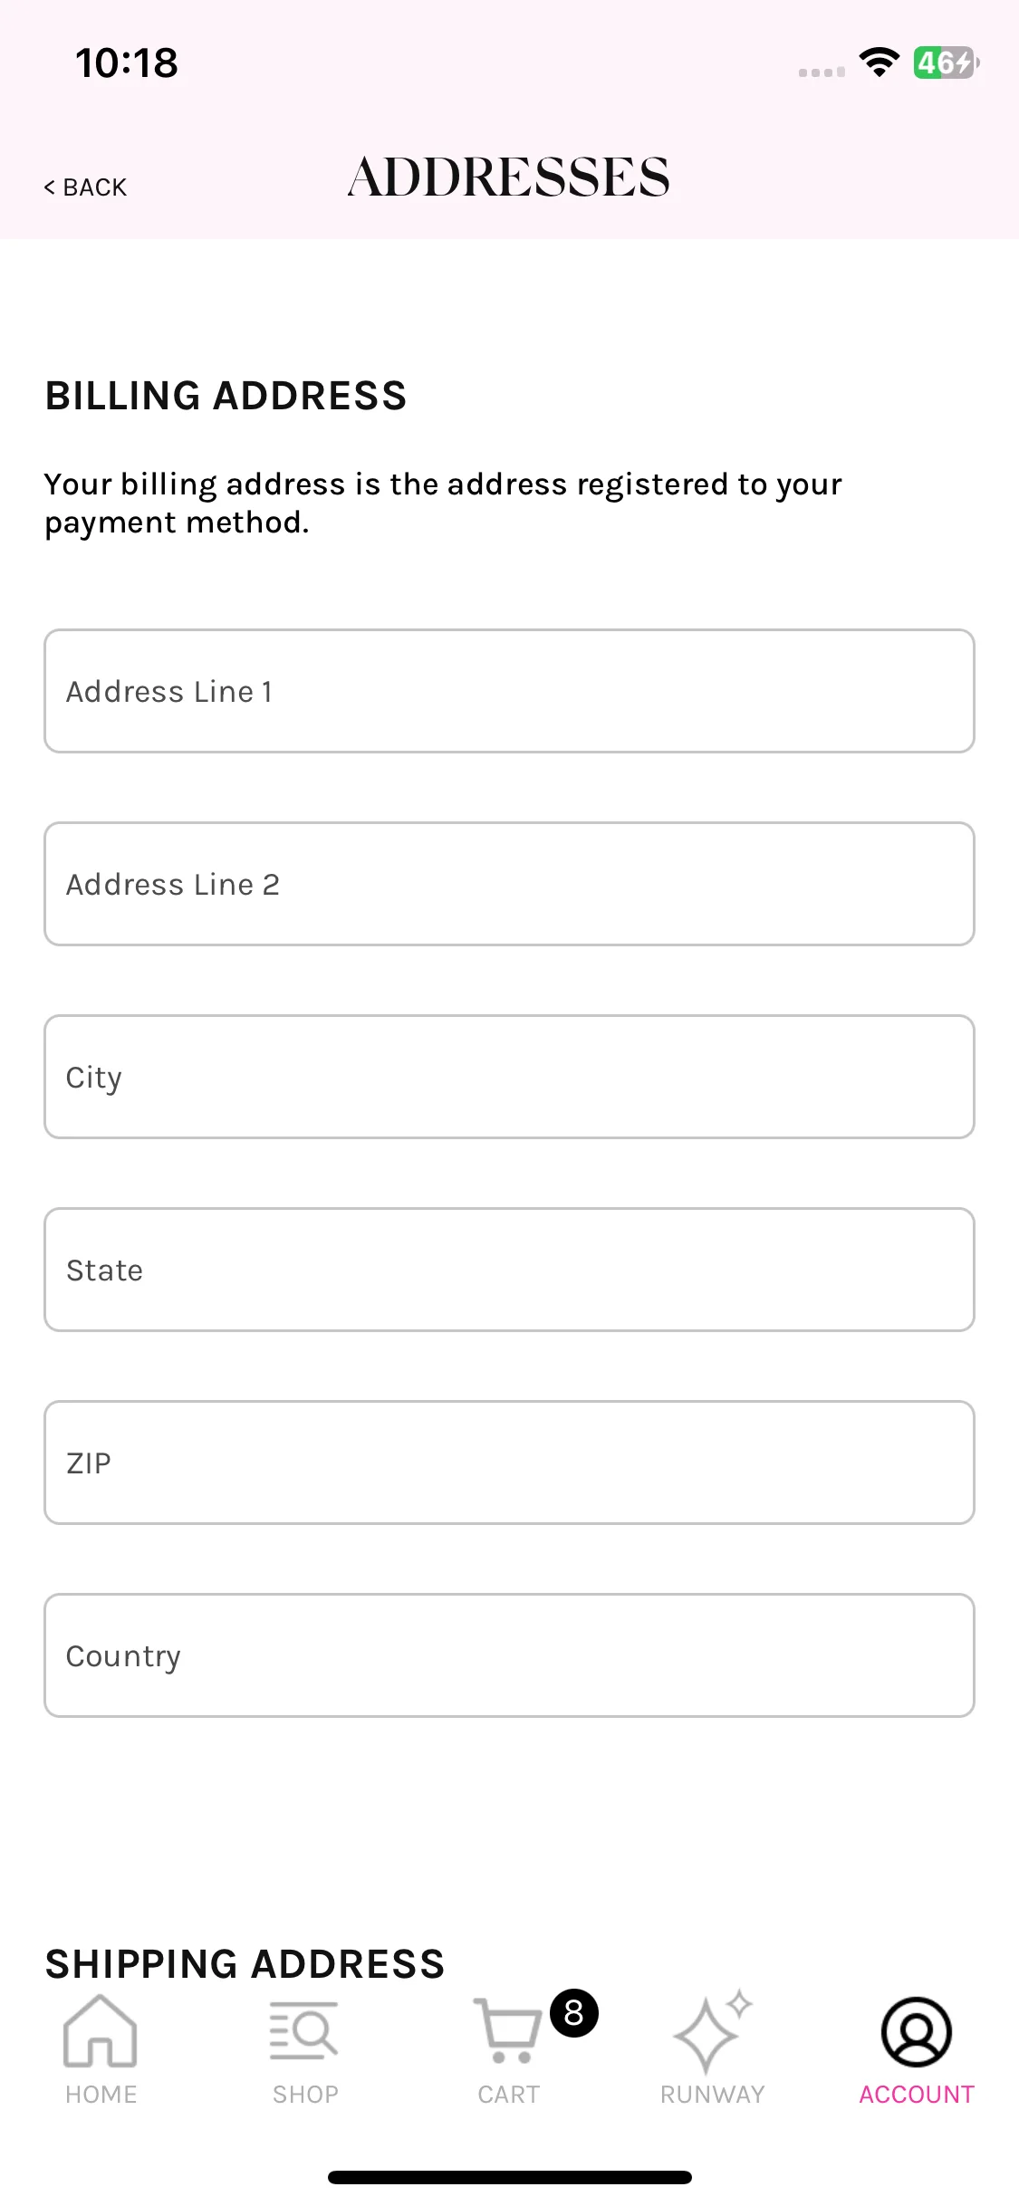Select the City input field

509,1077
